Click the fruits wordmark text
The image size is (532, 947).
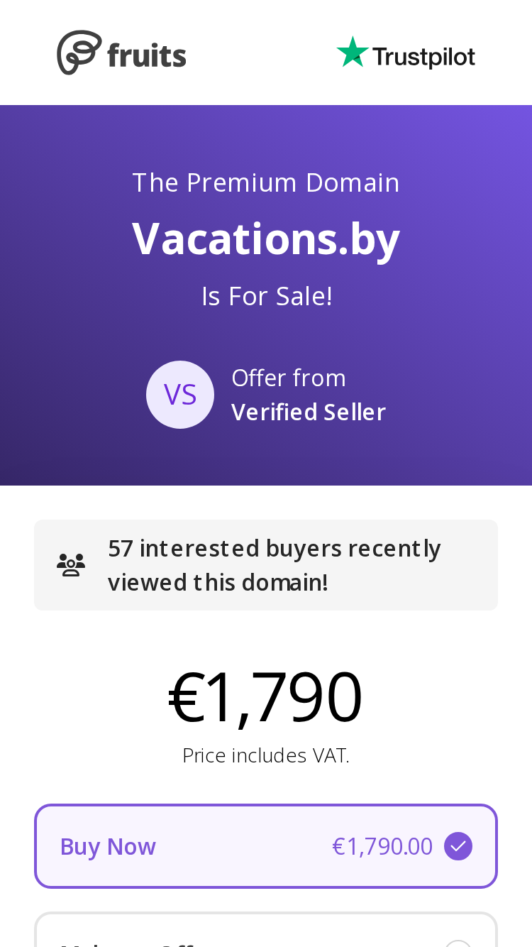click(147, 55)
